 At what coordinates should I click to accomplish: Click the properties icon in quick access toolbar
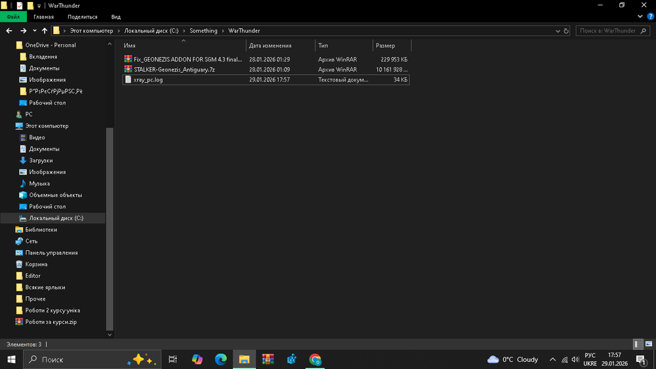click(18, 5)
